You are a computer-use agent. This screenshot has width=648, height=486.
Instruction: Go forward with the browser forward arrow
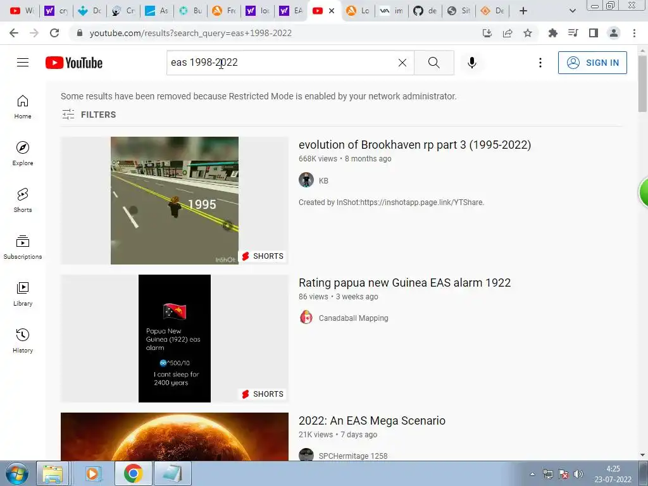34,33
